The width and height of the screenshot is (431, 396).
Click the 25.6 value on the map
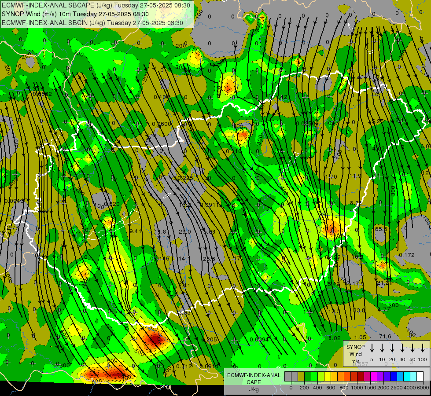[x=209, y=259]
